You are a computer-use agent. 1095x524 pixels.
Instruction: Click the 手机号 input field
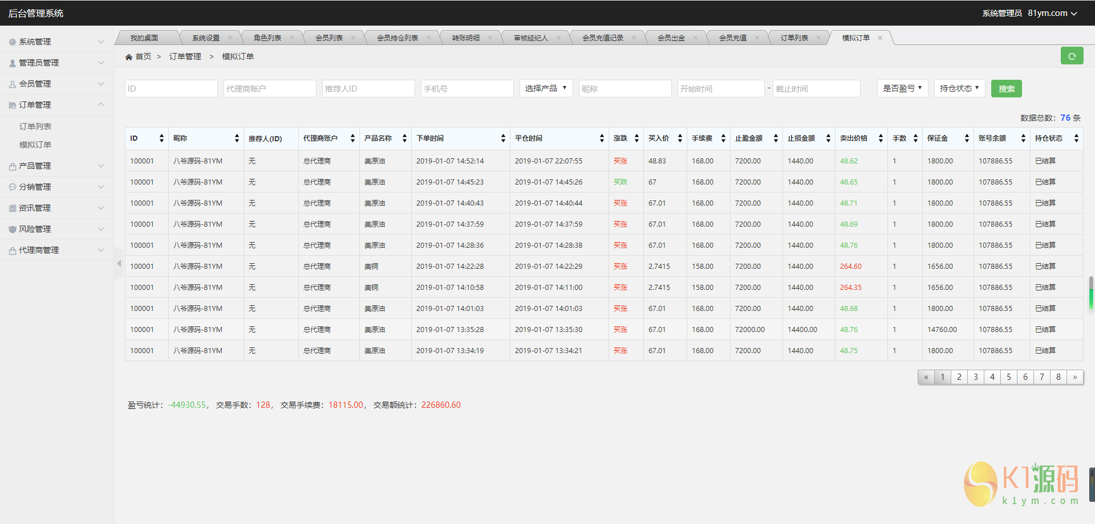[x=467, y=89]
